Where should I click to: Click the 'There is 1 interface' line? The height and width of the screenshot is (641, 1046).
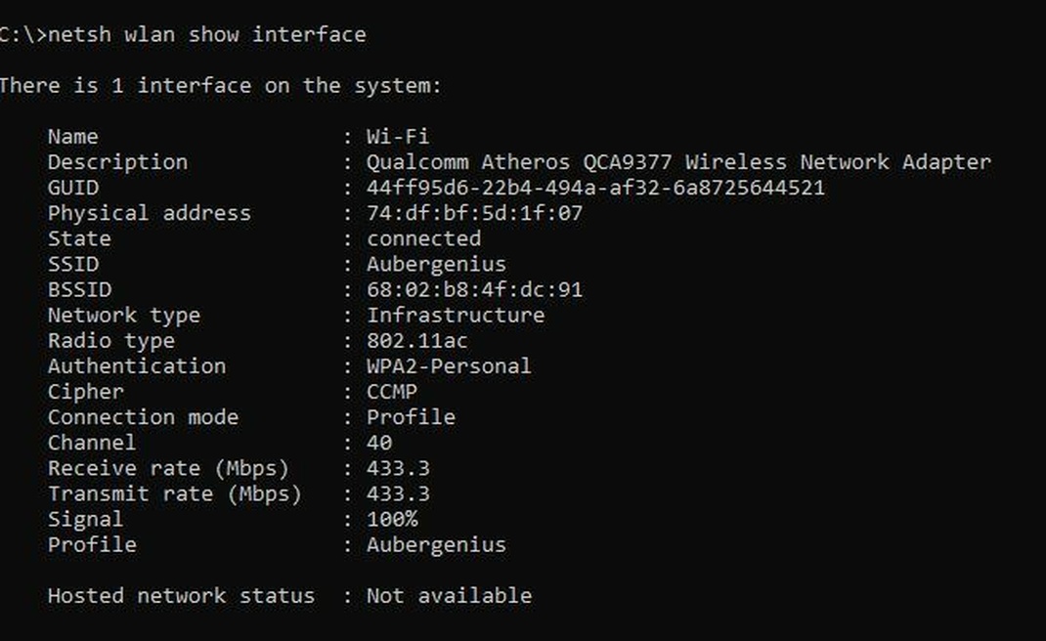(220, 86)
